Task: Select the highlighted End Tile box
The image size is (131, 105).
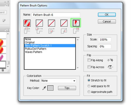Action: [x=76, y=23]
